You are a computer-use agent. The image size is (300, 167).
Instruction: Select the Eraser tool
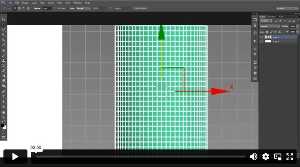click(3, 71)
